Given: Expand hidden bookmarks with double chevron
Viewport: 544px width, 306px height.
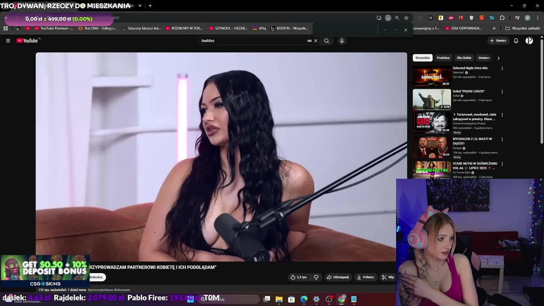Looking at the screenshot, I should pos(494,28).
